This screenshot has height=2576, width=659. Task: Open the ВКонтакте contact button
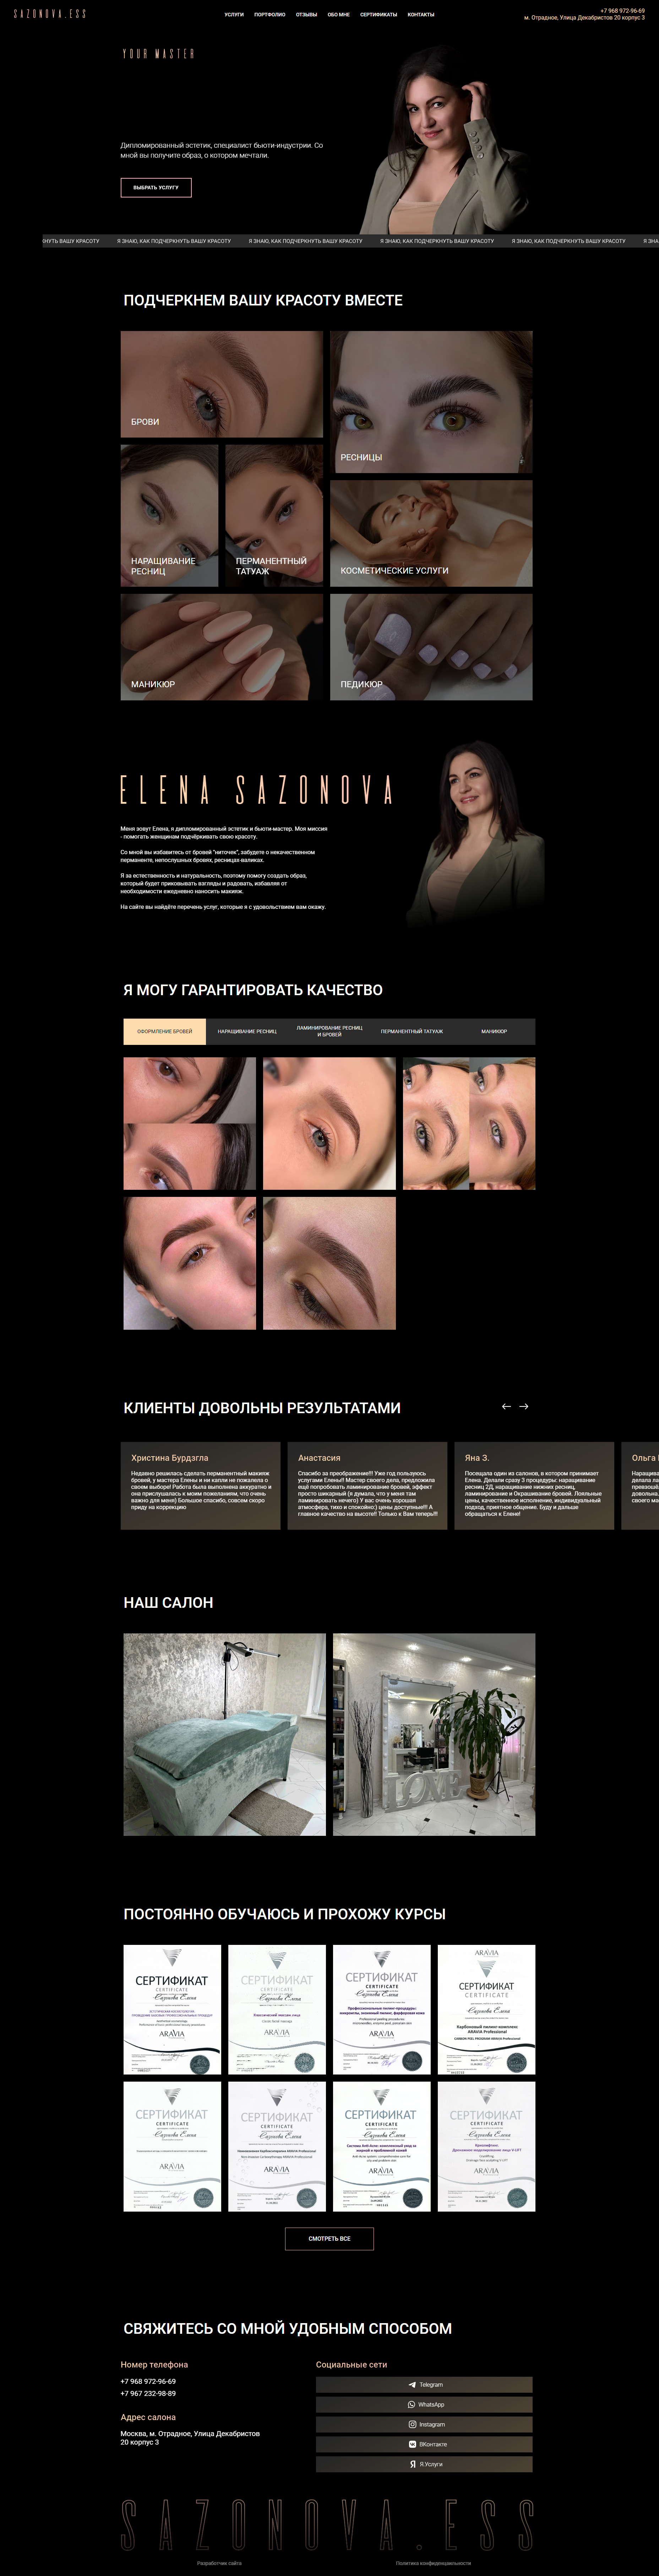[x=424, y=2444]
